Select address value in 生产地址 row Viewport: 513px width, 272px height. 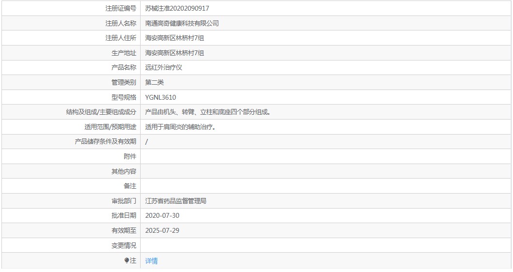tap(175, 53)
